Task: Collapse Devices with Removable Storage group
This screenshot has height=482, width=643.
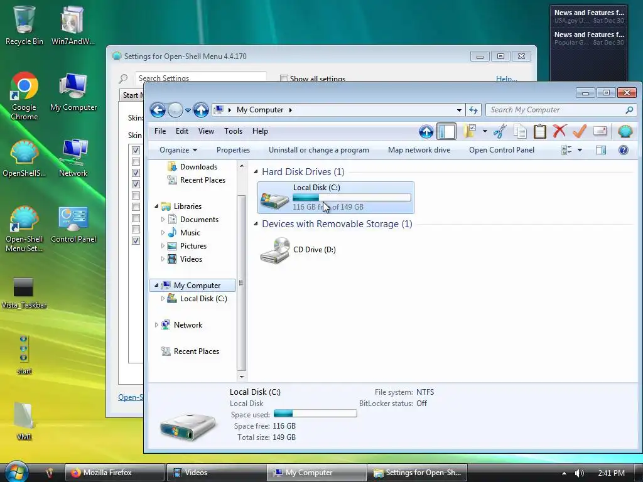Action: [256, 224]
